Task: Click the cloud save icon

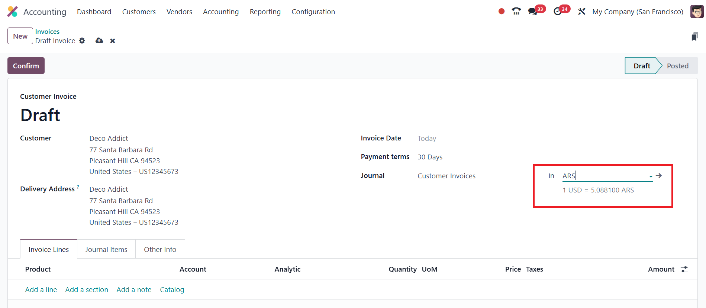Action: 99,40
